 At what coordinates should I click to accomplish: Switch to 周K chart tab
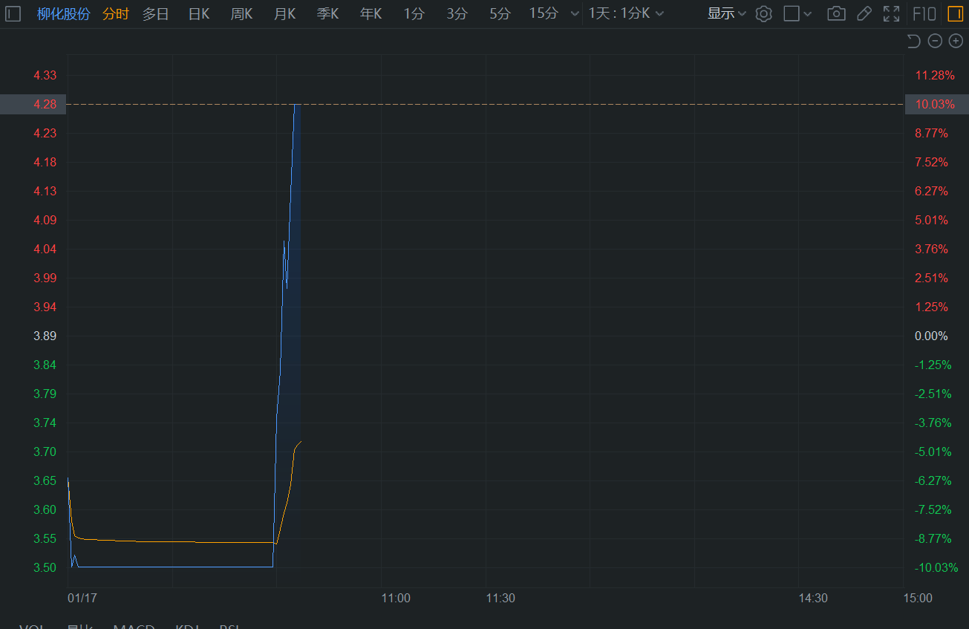pos(242,13)
